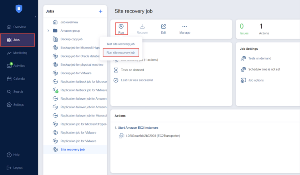The width and height of the screenshot is (300, 175).
Task: Expand the Amazon group folder
Action: (48, 31)
